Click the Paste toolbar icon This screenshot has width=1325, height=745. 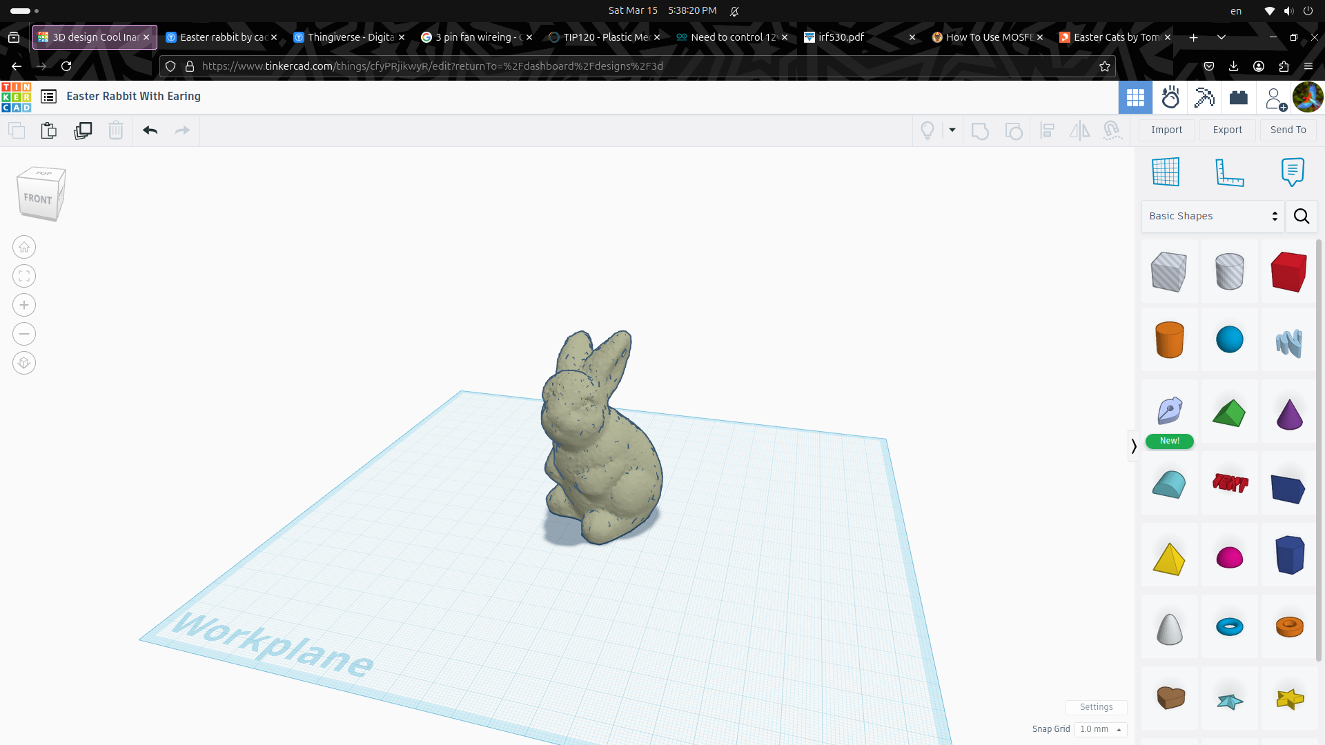[x=48, y=130]
